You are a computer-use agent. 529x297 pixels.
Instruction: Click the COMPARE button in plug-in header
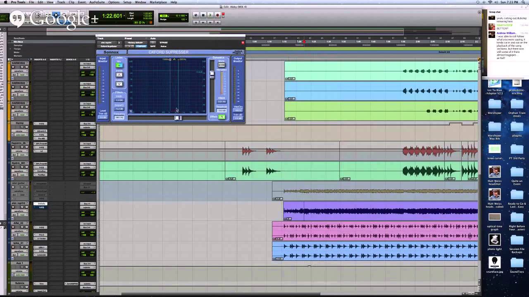[x=141, y=46]
